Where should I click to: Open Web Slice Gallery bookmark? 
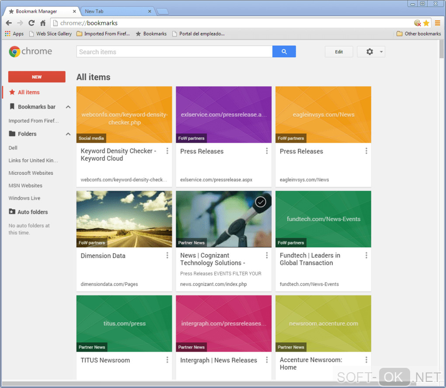50,34
